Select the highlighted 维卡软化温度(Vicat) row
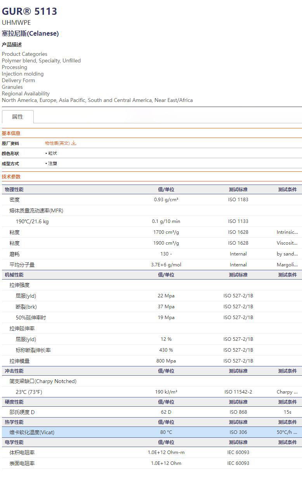 [152, 432]
